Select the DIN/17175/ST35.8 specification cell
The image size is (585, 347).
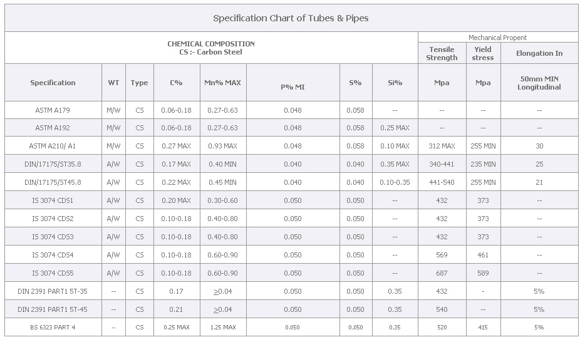53,164
